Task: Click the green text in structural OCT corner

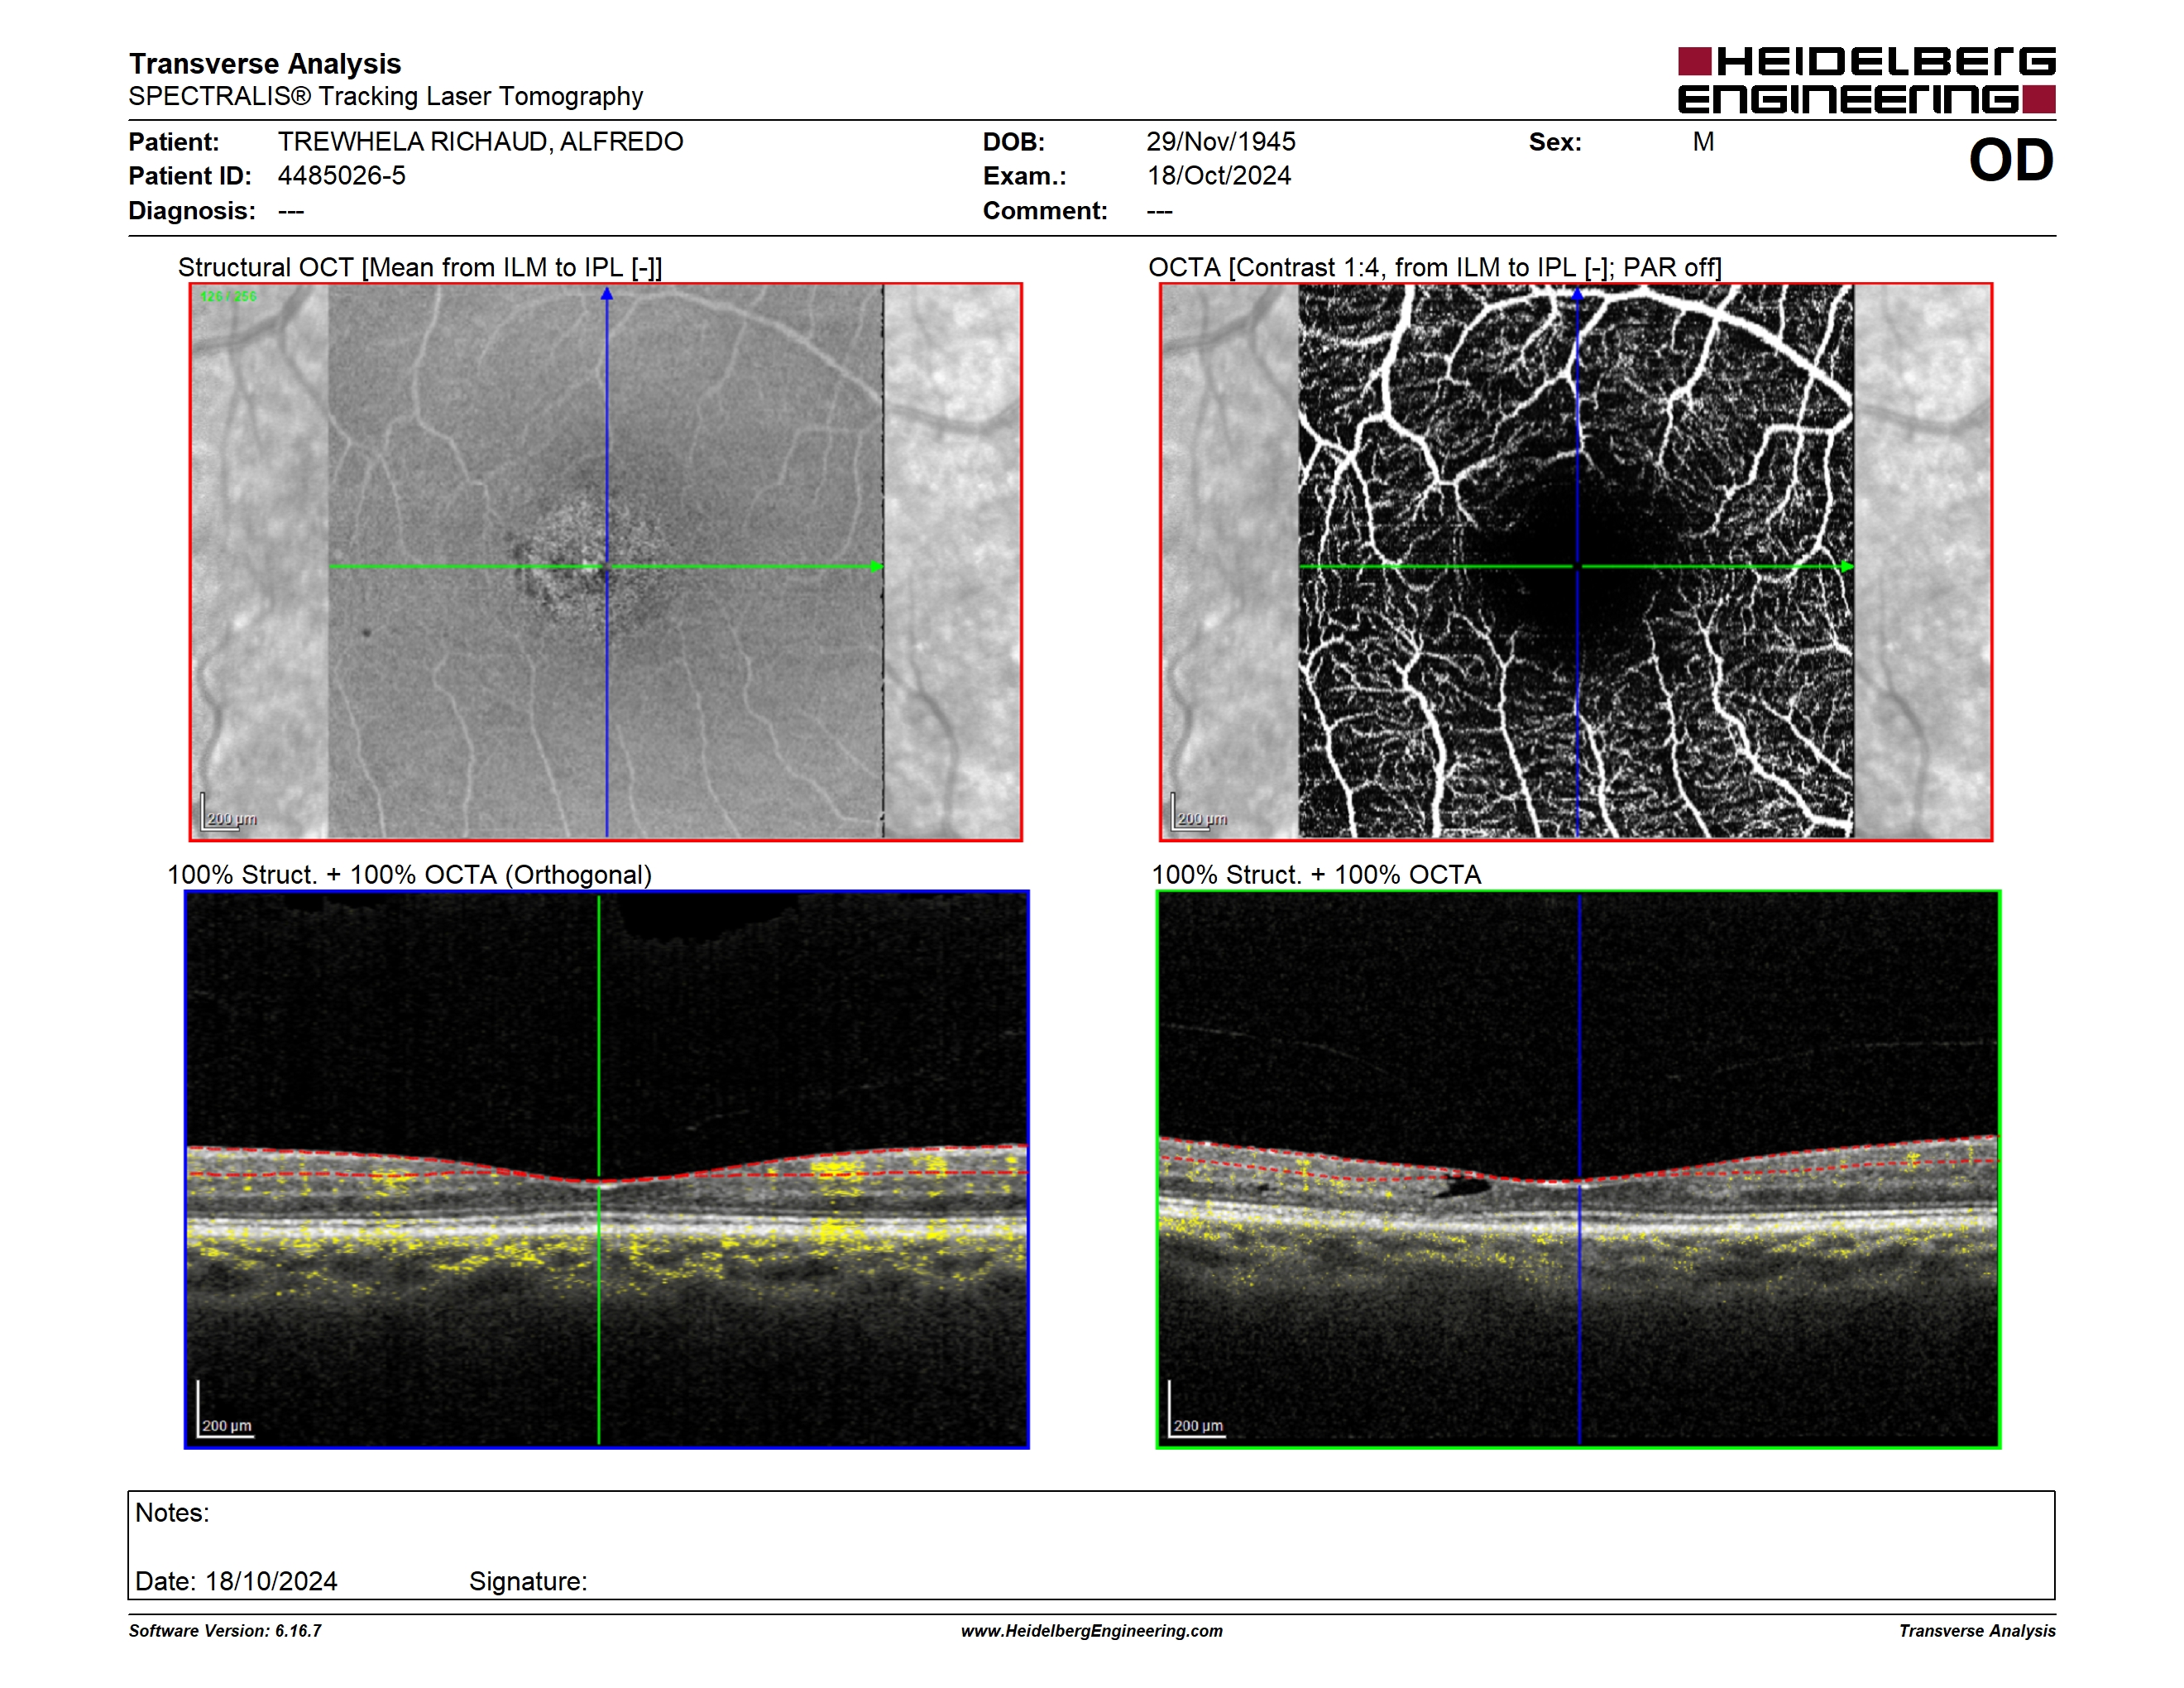Action: coord(228,297)
